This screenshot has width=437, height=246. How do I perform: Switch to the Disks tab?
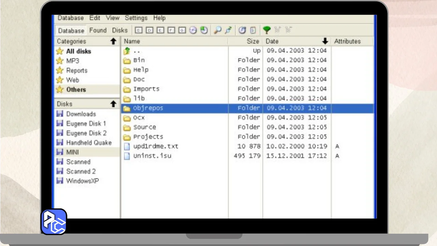point(120,30)
